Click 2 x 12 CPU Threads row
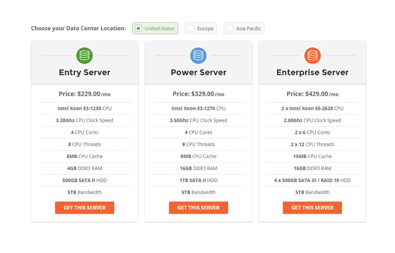The width and height of the screenshot is (395, 253). tap(312, 144)
